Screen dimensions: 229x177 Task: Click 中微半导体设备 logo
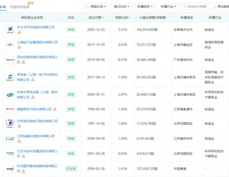pyautogui.click(x=10, y=95)
